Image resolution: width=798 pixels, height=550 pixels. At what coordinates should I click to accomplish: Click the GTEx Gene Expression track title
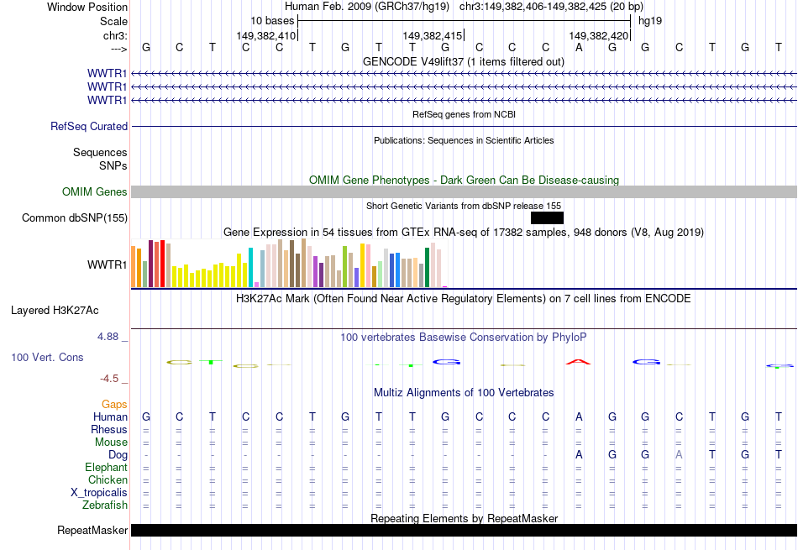tap(464, 232)
